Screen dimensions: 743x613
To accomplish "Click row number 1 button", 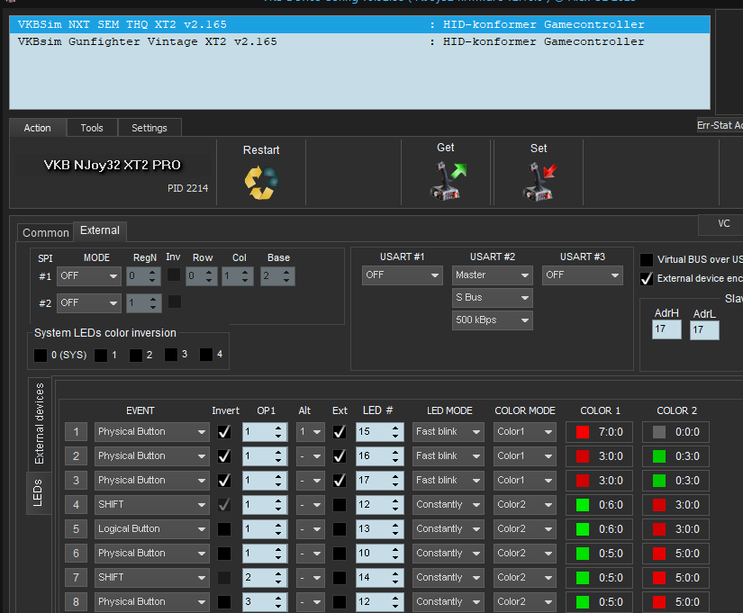I will pos(76,432).
